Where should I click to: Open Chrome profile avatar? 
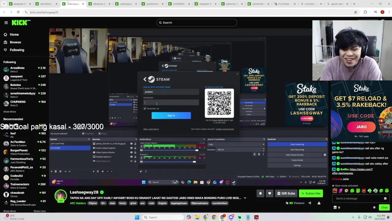click(x=382, y=12)
